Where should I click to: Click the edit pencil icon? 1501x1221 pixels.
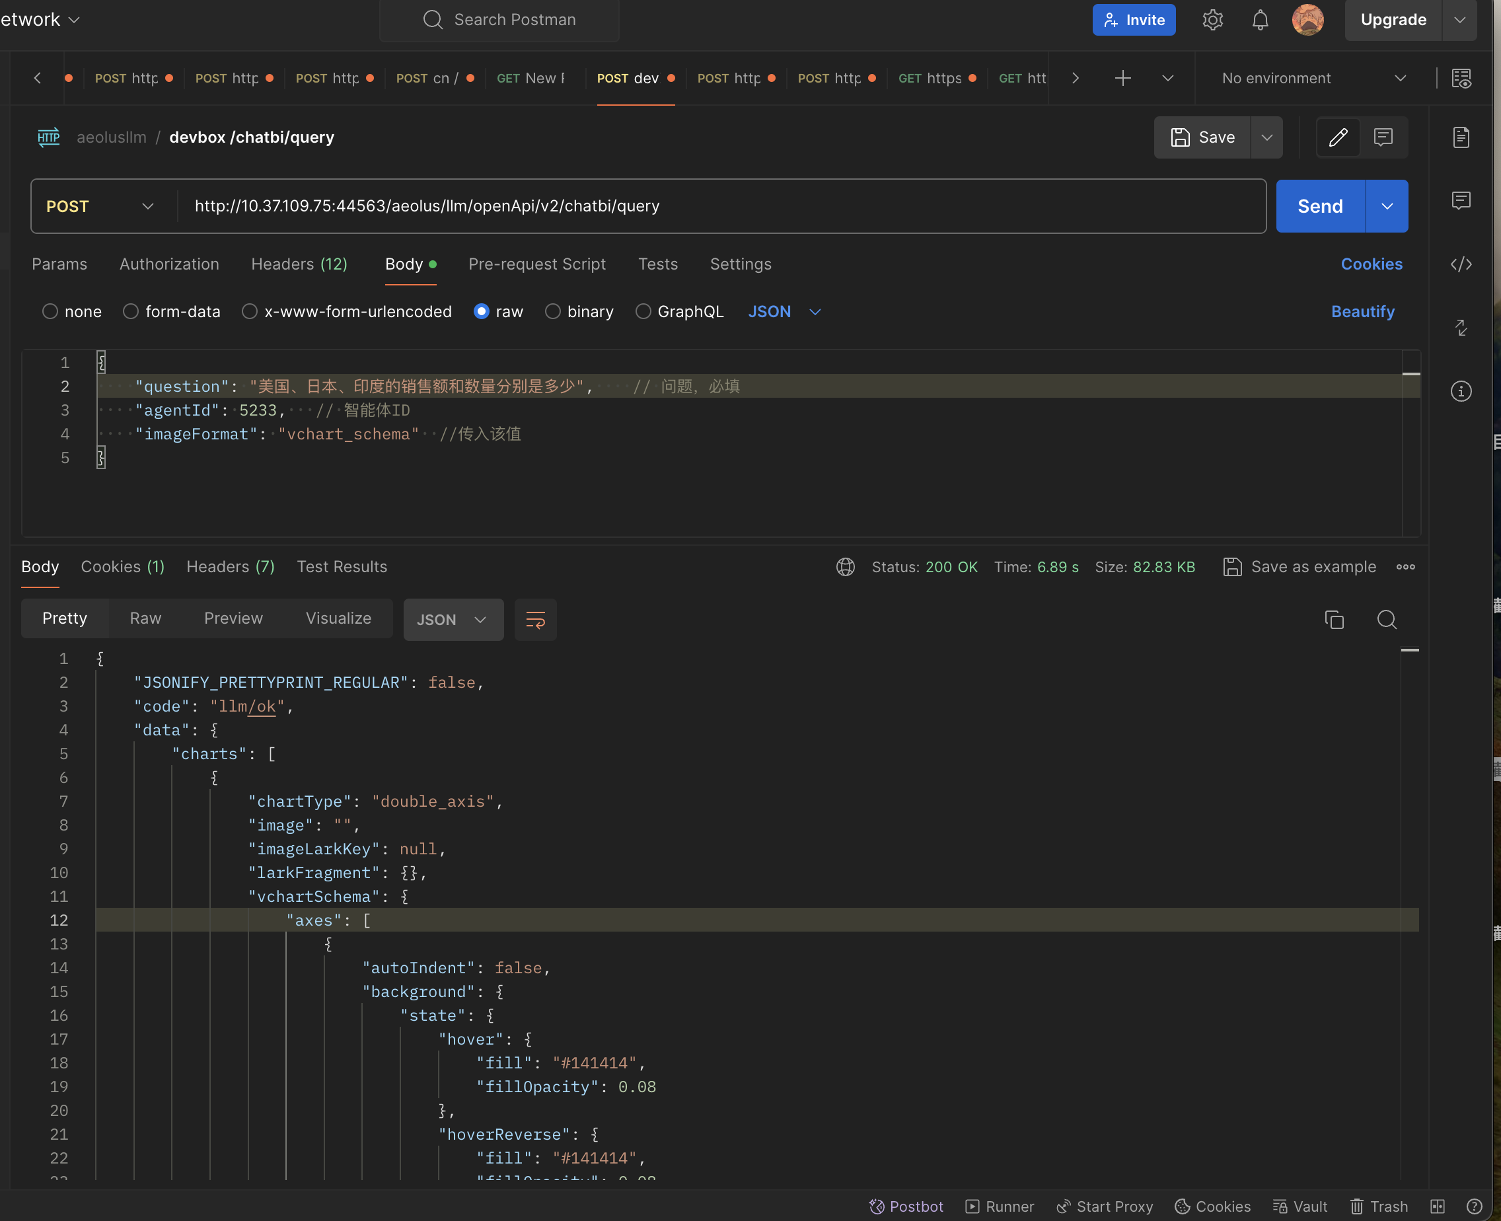(1338, 137)
